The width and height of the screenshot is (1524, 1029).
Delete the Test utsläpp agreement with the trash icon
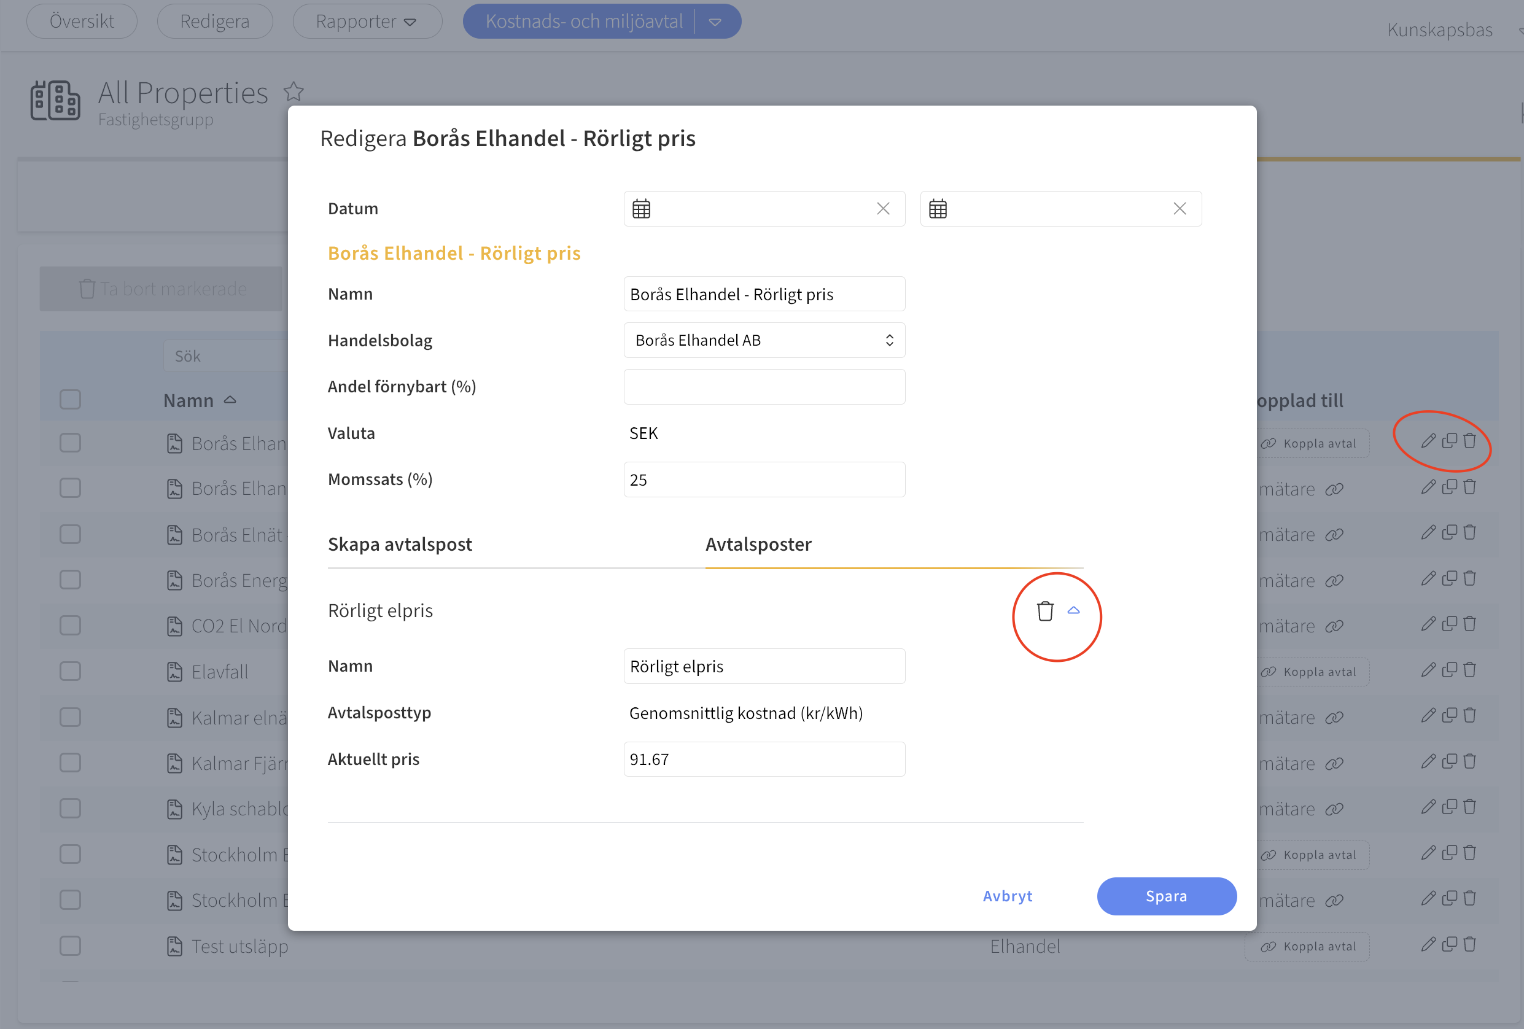click(x=1470, y=944)
